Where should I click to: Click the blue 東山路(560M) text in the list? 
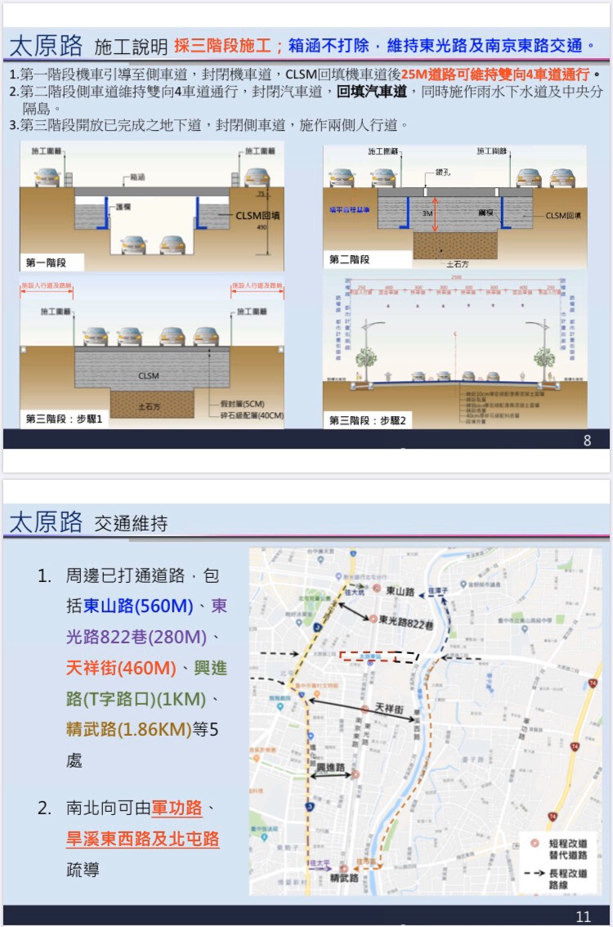138,606
